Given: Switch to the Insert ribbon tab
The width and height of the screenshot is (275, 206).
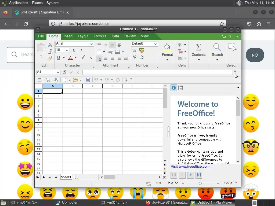Looking at the screenshot, I should 68,36.
